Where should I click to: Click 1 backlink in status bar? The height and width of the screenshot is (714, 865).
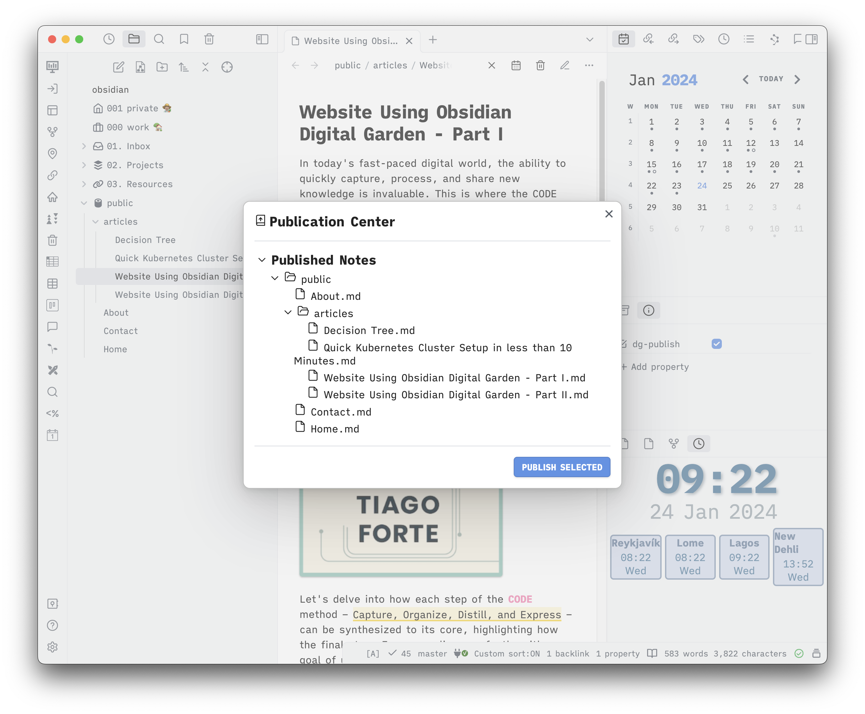[x=568, y=653]
